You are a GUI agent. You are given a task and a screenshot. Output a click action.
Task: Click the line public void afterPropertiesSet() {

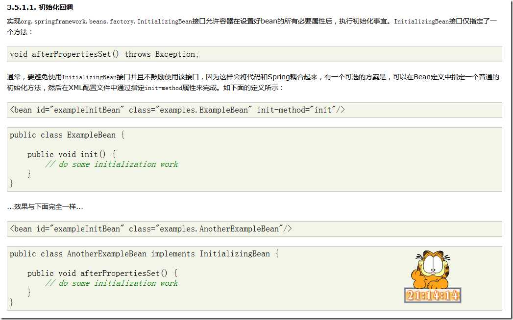pyautogui.click(x=102, y=273)
